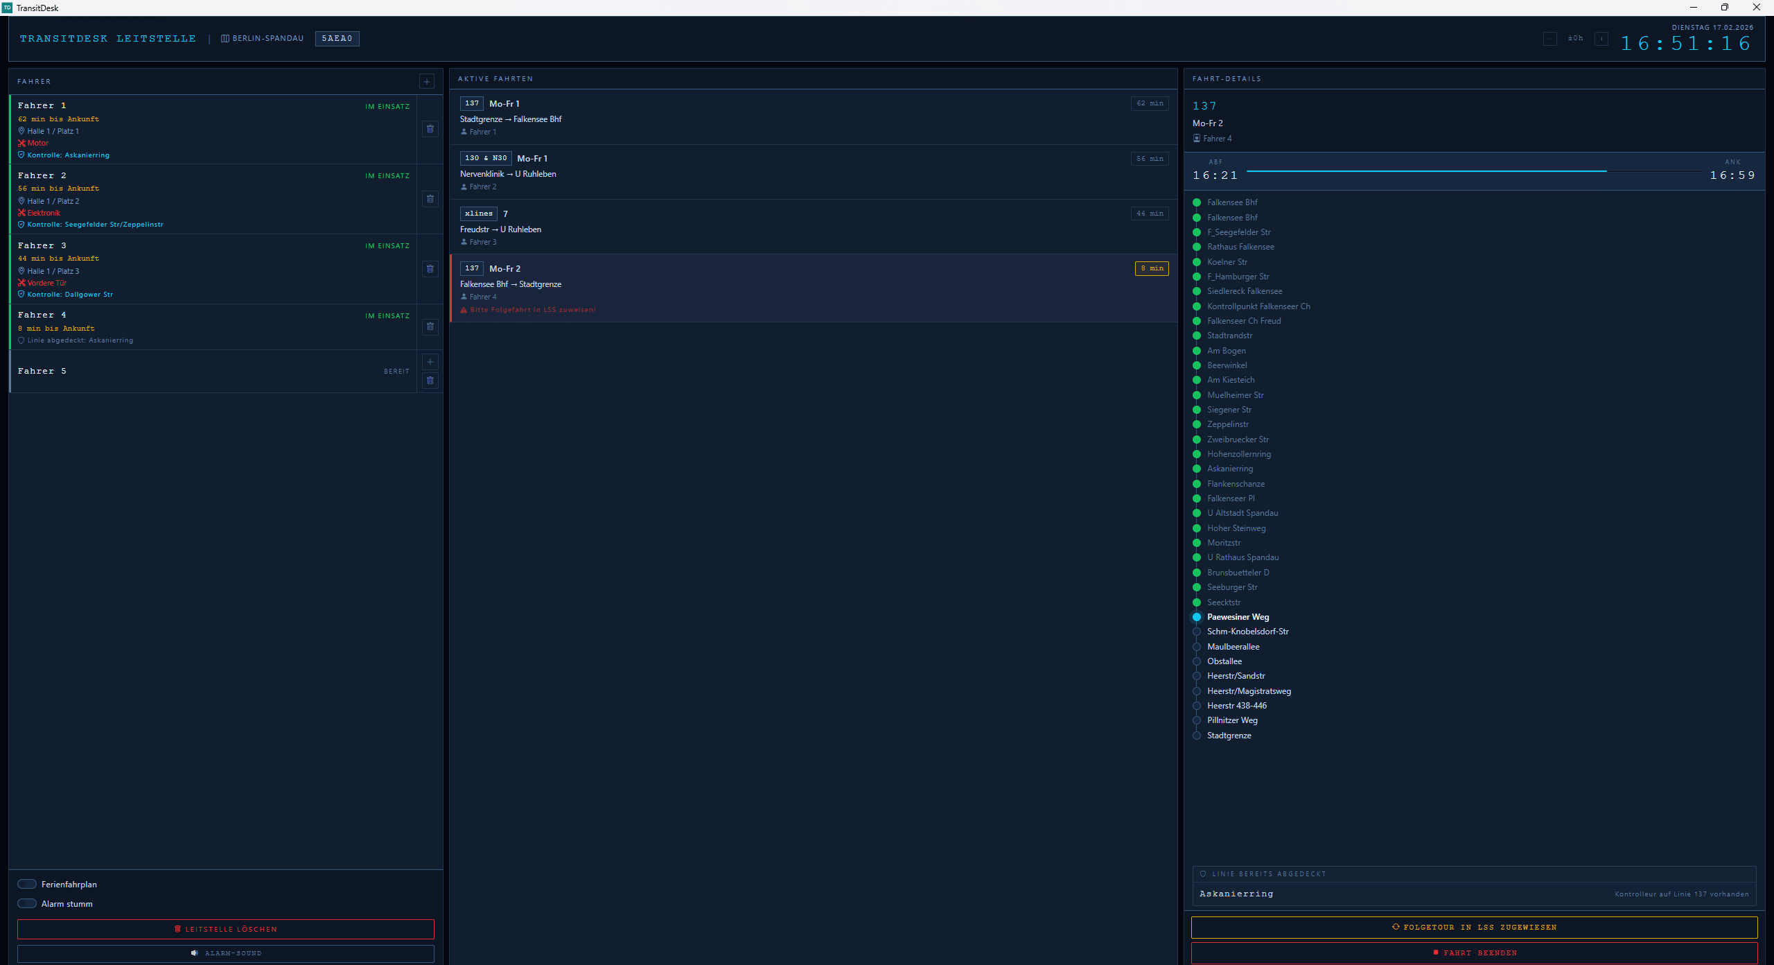Click Folgetour in LSS zugewiesen button
The image size is (1774, 965).
1474,927
